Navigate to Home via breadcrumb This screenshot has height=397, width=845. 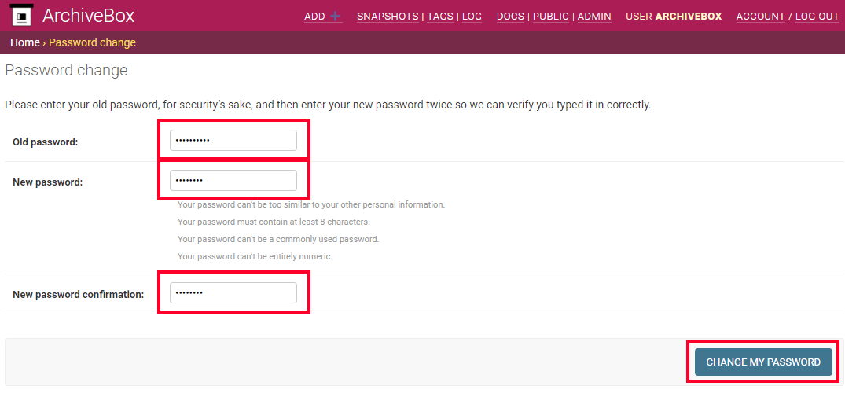(25, 42)
